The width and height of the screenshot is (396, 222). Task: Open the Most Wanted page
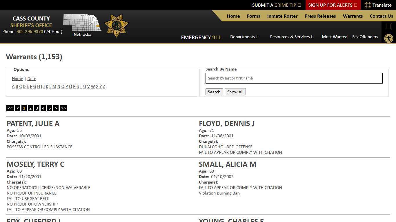point(335,37)
